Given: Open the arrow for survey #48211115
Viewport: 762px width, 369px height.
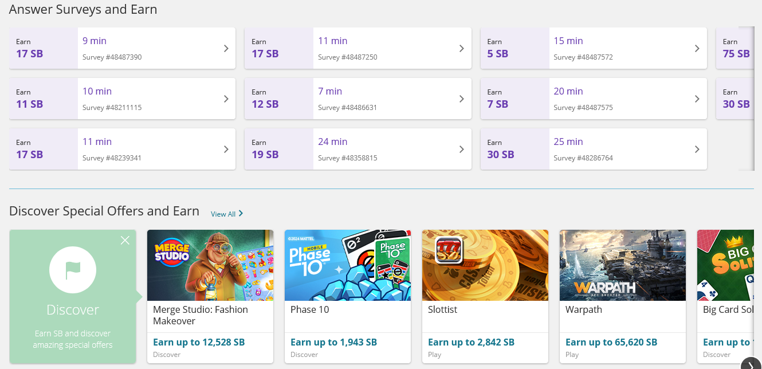Looking at the screenshot, I should coord(226,99).
